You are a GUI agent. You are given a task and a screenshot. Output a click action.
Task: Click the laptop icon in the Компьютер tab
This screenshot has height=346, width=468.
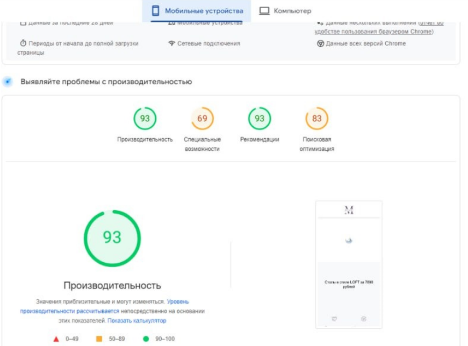point(264,11)
